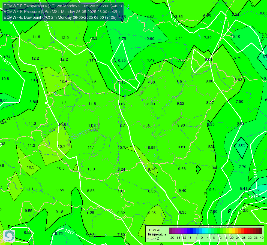Click the 8.91 temperature value
Screen dimensions: 267x245
pos(180,82)
